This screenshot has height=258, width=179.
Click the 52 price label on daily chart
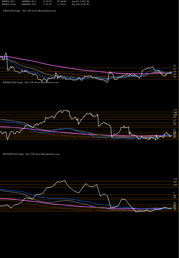(174, 77)
